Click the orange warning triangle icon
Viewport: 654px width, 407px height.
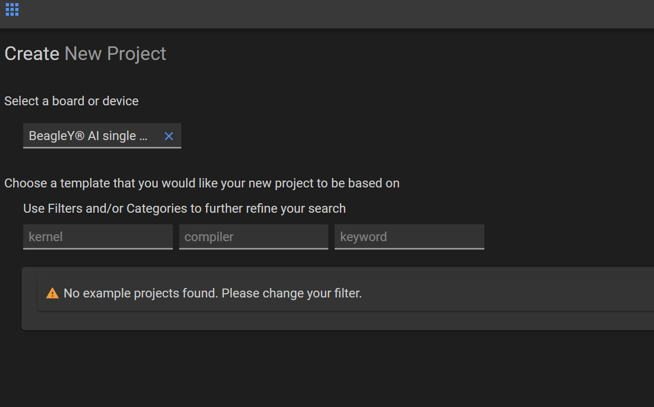tap(52, 293)
